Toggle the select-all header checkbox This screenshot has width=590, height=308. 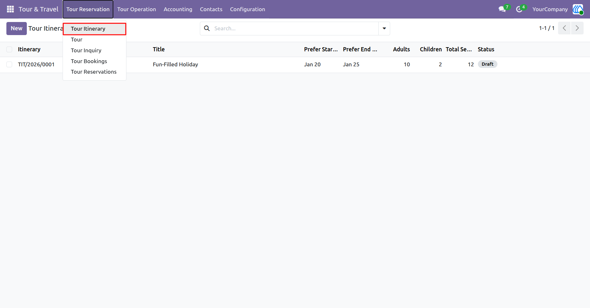pos(9,49)
